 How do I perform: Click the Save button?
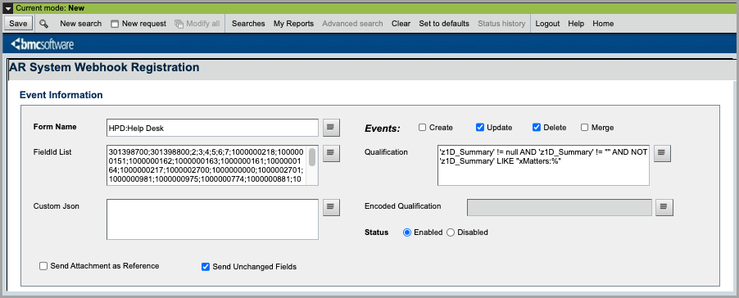(x=18, y=24)
